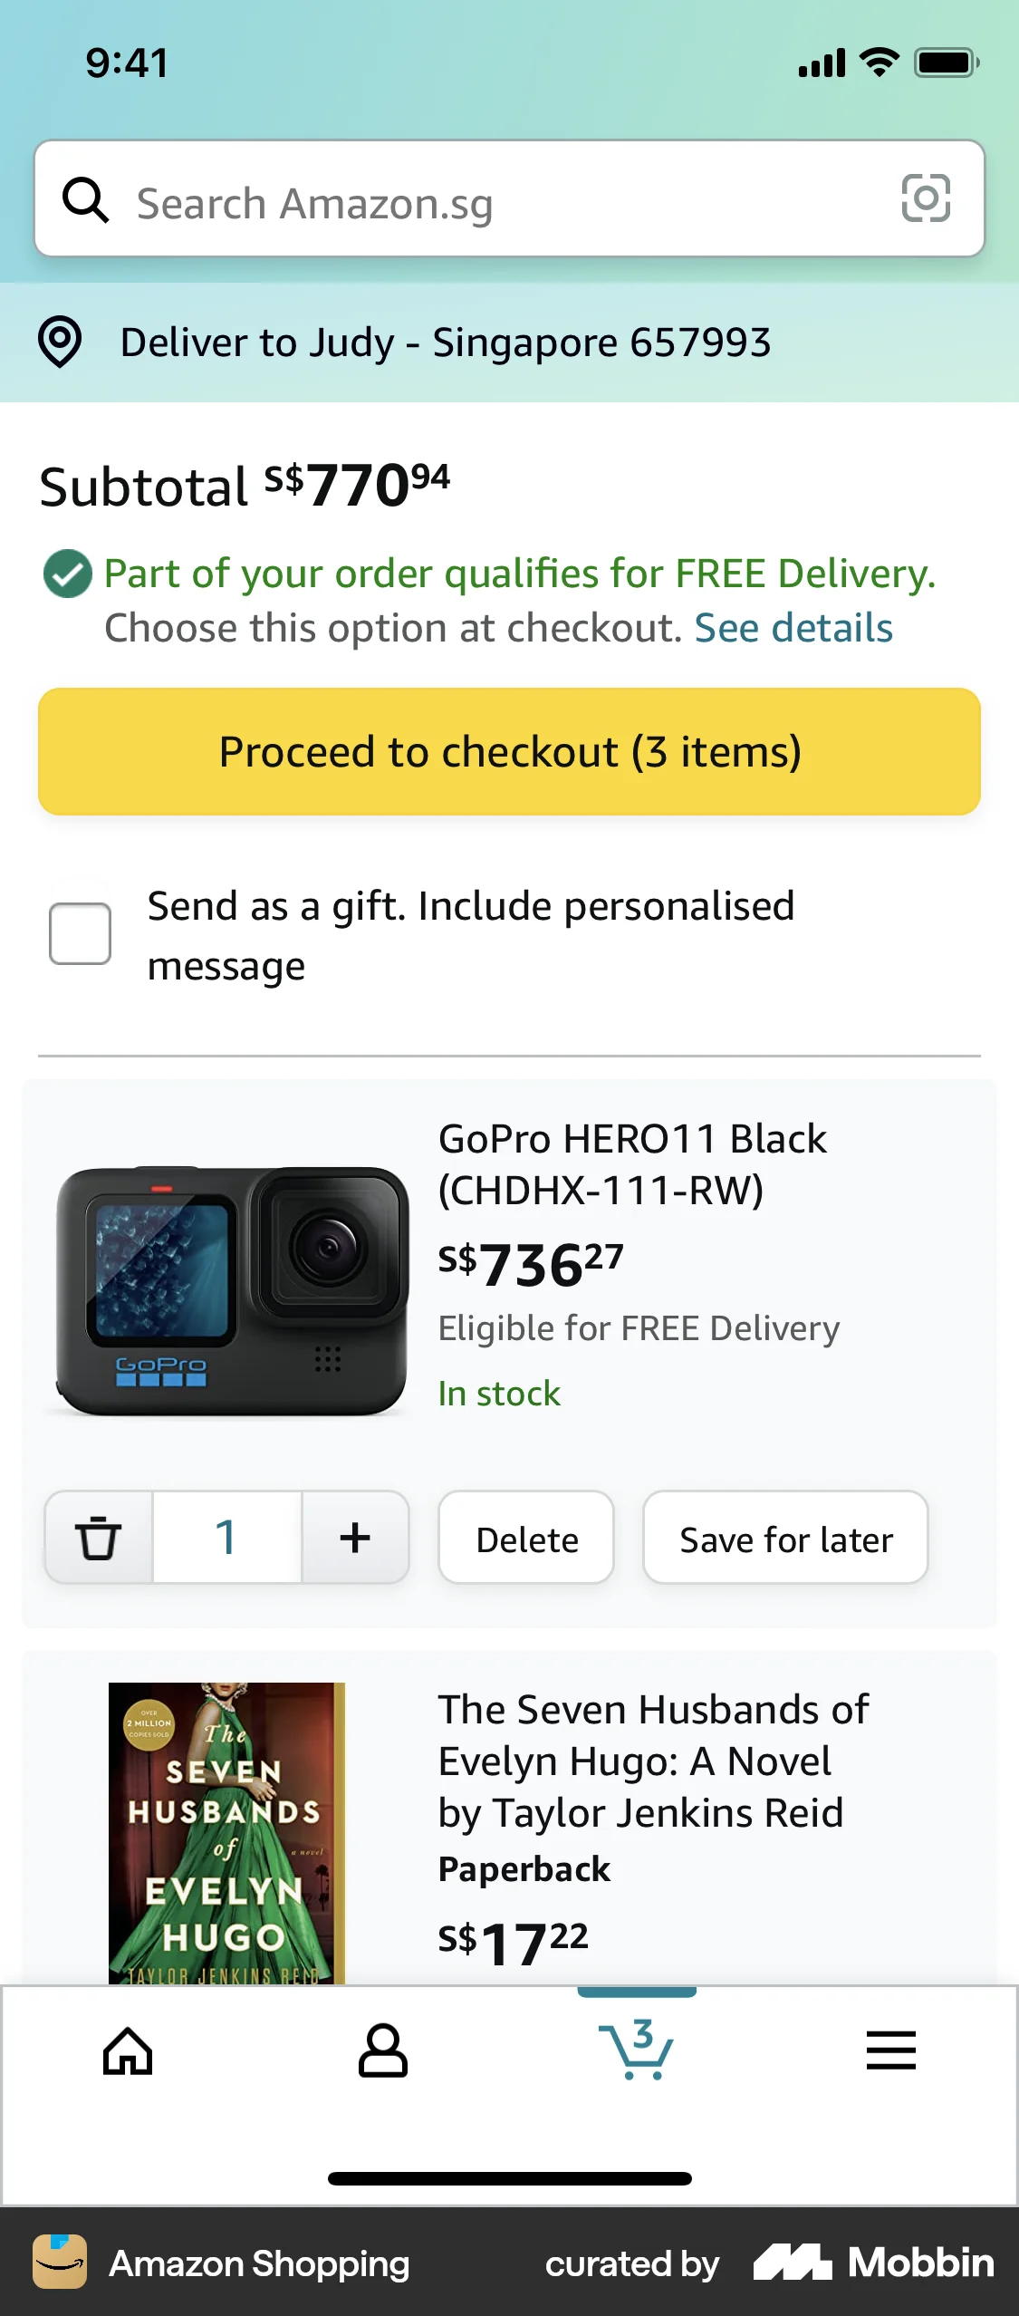
Task: Delete the GoPro HERO11 from cart
Action: tap(526, 1538)
